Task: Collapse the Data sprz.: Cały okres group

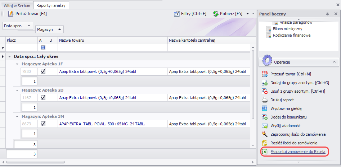Action: click(9, 57)
